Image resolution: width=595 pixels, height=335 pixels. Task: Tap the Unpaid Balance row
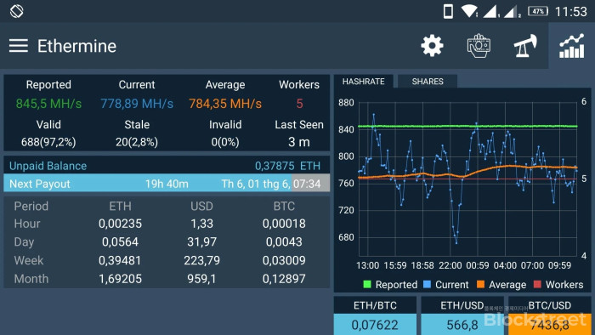[x=167, y=166]
